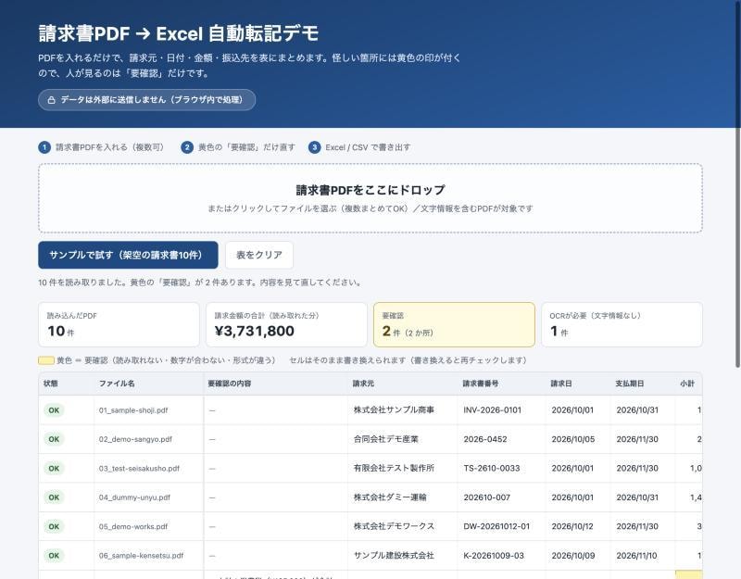Screen dimensions: 741x579
Task: Click the step 1 number badge
Action: coord(44,147)
